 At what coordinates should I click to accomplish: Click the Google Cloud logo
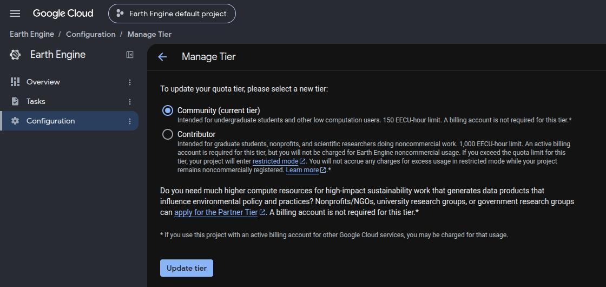pyautogui.click(x=63, y=14)
